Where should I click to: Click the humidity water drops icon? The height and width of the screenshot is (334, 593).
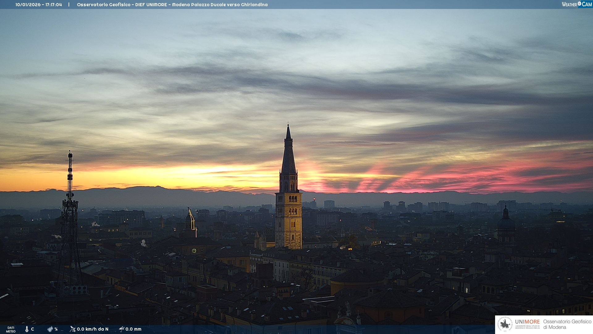click(50, 329)
